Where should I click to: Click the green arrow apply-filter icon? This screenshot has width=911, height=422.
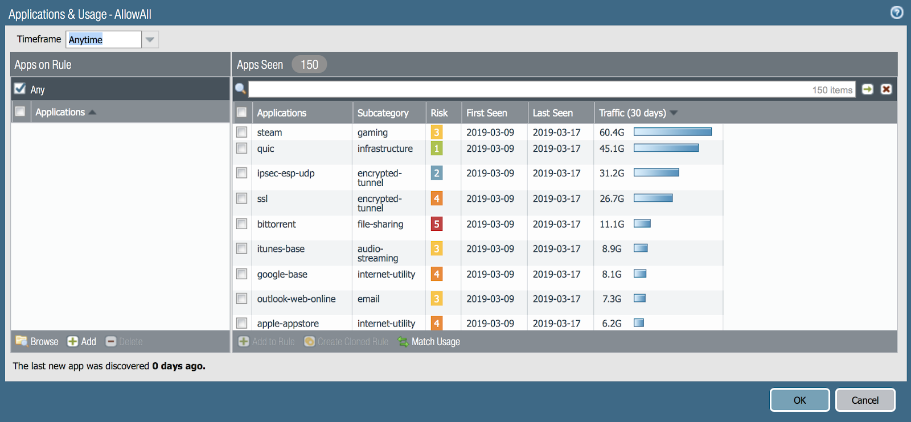click(867, 89)
